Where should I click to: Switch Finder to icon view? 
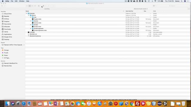click(27, 6)
